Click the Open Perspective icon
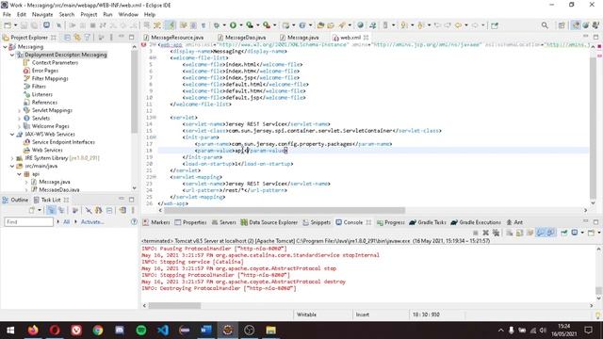The height and width of the screenshot is (339, 603). point(562,25)
